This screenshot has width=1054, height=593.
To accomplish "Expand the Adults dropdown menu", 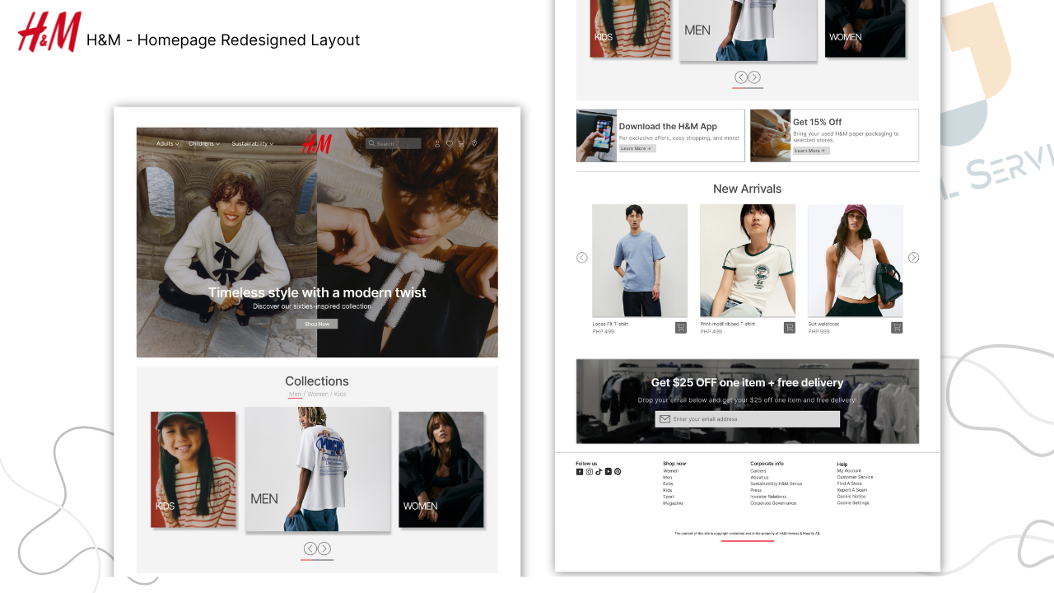I will click(x=168, y=144).
